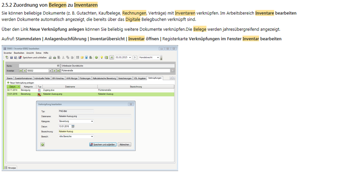This screenshot has height=175, width=354.
Task: Click Abbrechen button in dialog
Action: pos(124,144)
